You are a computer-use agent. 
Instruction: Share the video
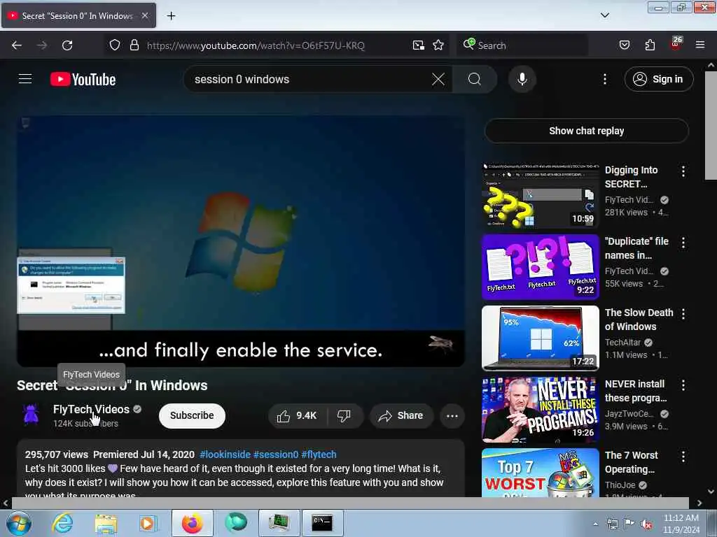[x=401, y=415]
